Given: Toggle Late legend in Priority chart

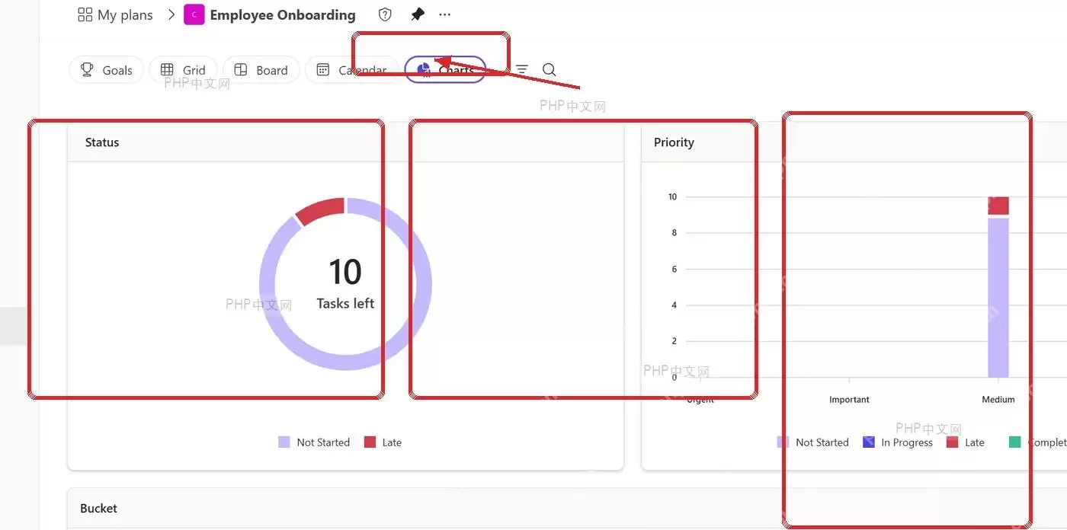Looking at the screenshot, I should click(x=965, y=442).
